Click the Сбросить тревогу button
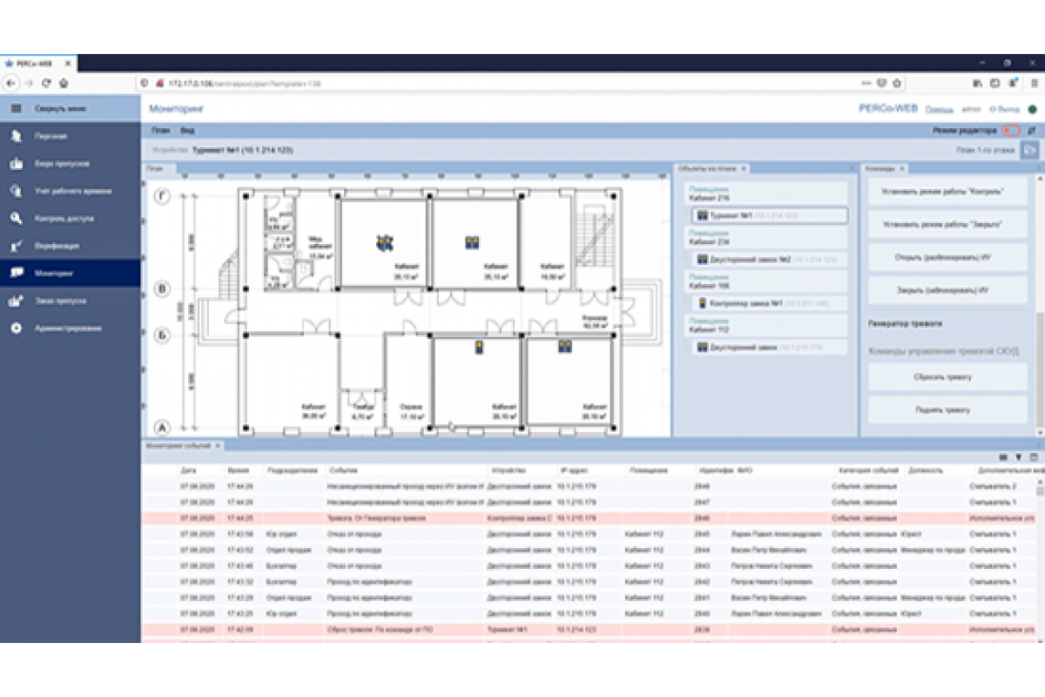Screen dimensions: 1045x697 [x=947, y=377]
